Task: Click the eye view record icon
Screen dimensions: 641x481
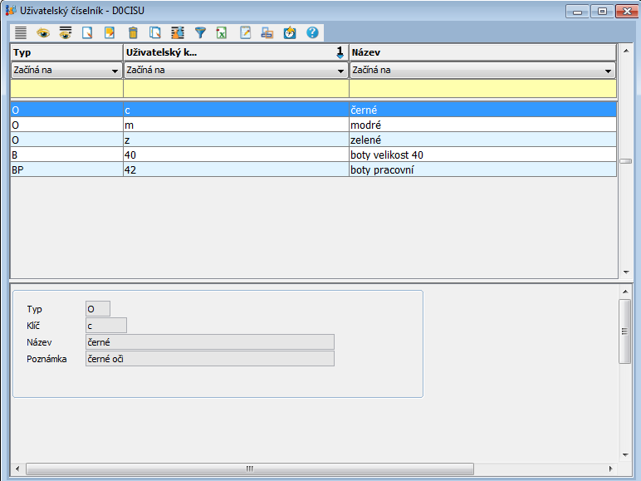Action: [43, 33]
